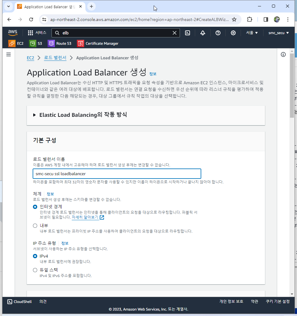This screenshot has width=297, height=316.
Task: Select the 인터넷 경계 scheme radio button
Action: click(35, 207)
